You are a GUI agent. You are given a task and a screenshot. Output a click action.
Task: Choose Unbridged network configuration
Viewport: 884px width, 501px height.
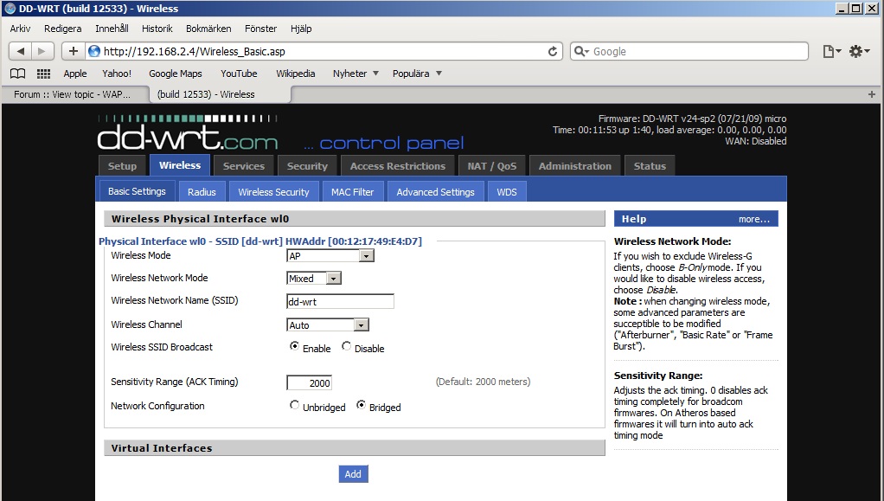[x=294, y=405]
